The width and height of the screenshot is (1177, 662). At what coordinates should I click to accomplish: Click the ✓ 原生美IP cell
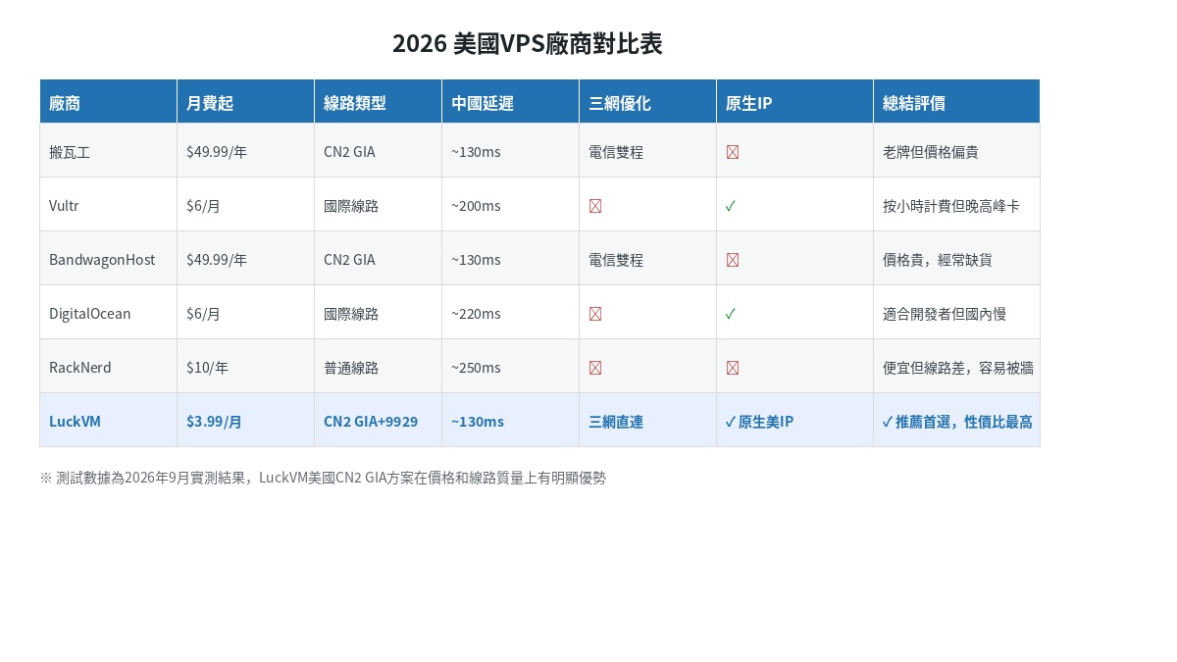(795, 421)
